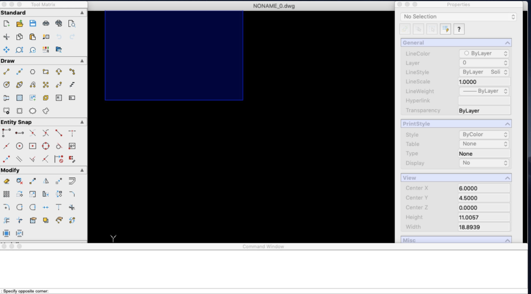Click the Hyperlink field
The height and width of the screenshot is (294, 531).
pyautogui.click(x=484, y=101)
